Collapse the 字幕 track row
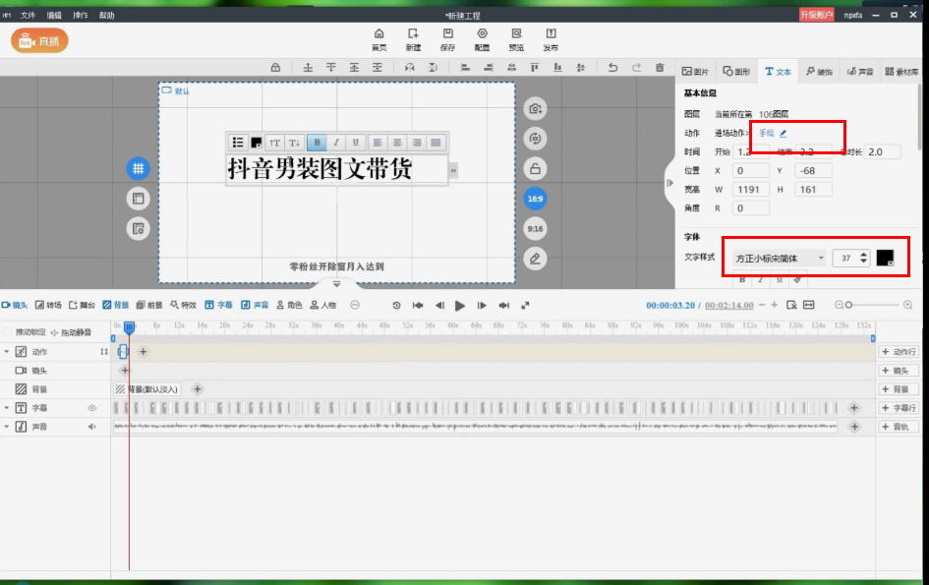This screenshot has height=585, width=929. [x=7, y=408]
